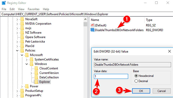
Task: Select the (Default) value name
Action: coord(101,25)
